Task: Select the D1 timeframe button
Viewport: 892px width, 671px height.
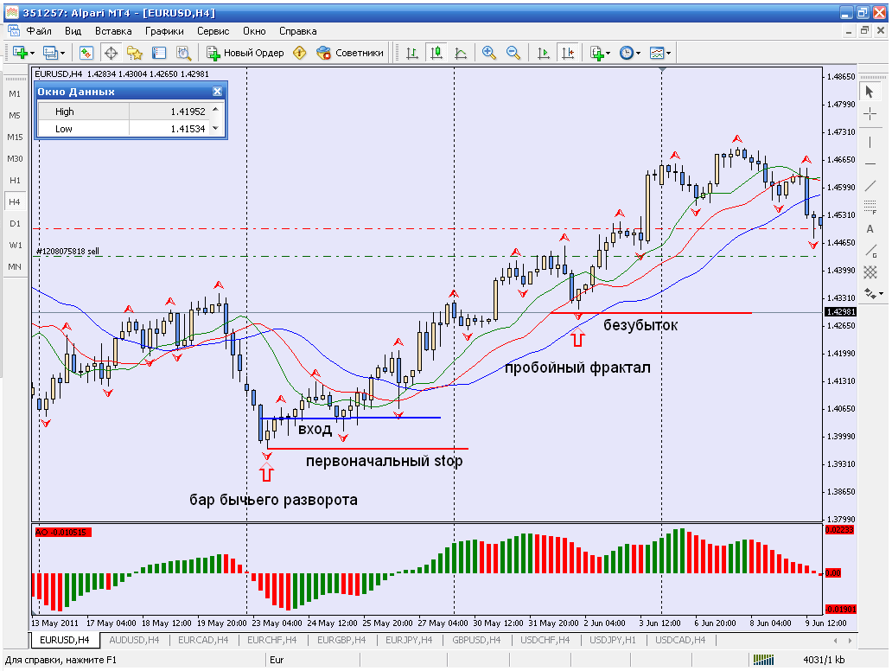Action: 15,224
